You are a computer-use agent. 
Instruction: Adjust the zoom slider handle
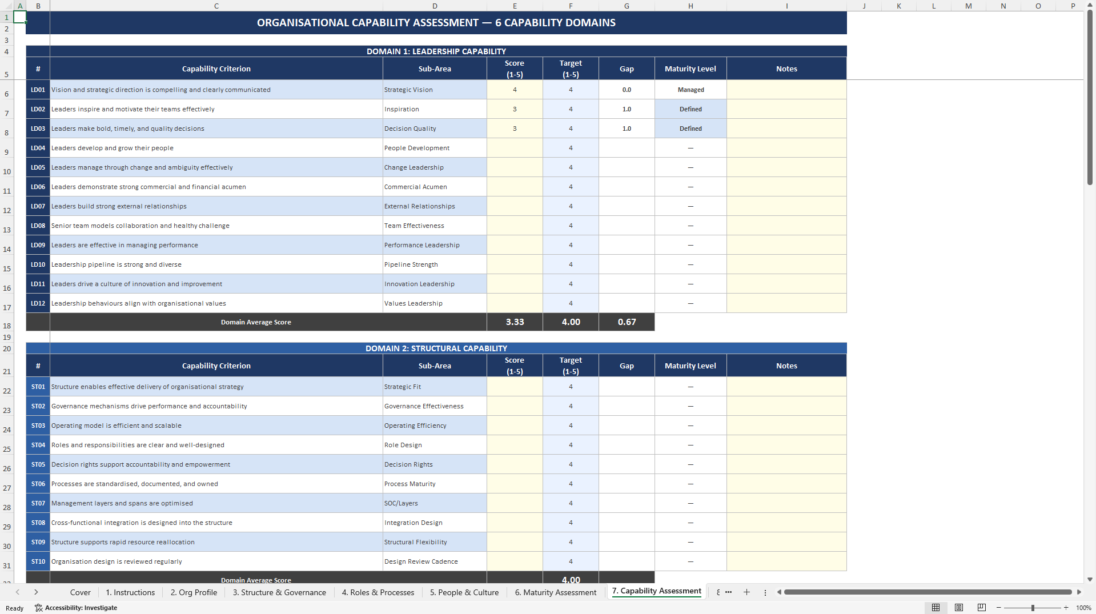[1033, 608]
